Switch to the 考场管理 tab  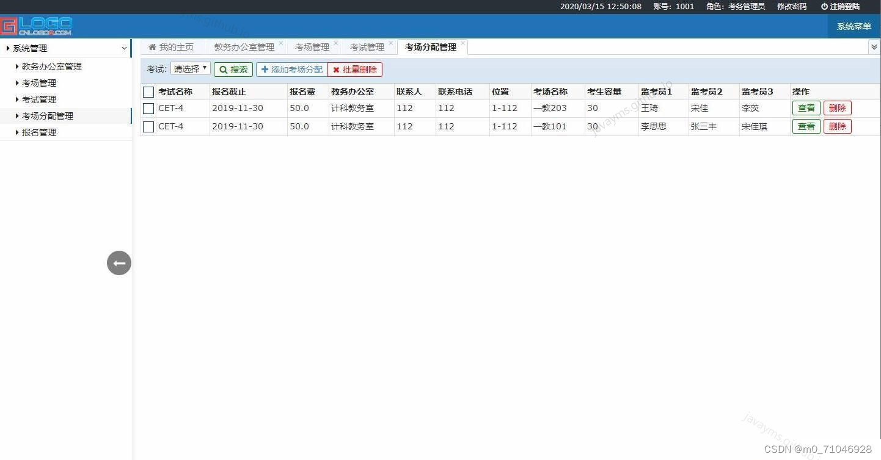[312, 47]
